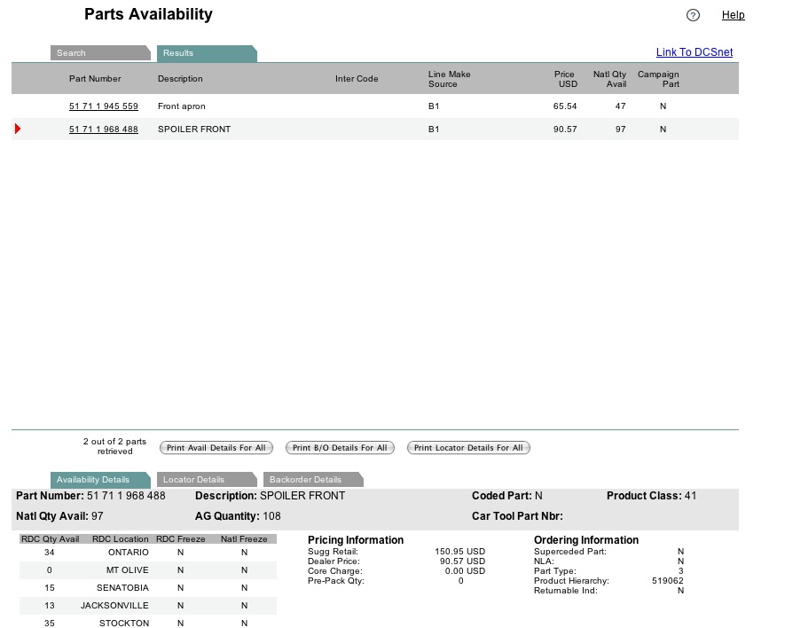Switch to the Availability Details tab
Image resolution: width=785 pixels, height=628 pixels.
[x=98, y=480]
